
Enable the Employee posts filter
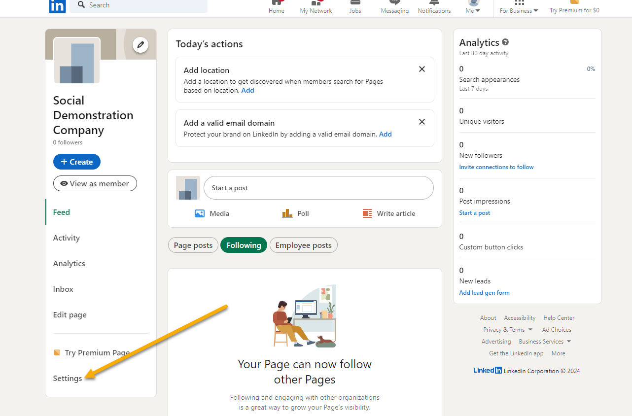point(303,245)
